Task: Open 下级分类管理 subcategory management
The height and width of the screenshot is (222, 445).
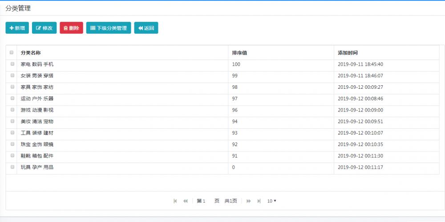Action: tap(109, 28)
